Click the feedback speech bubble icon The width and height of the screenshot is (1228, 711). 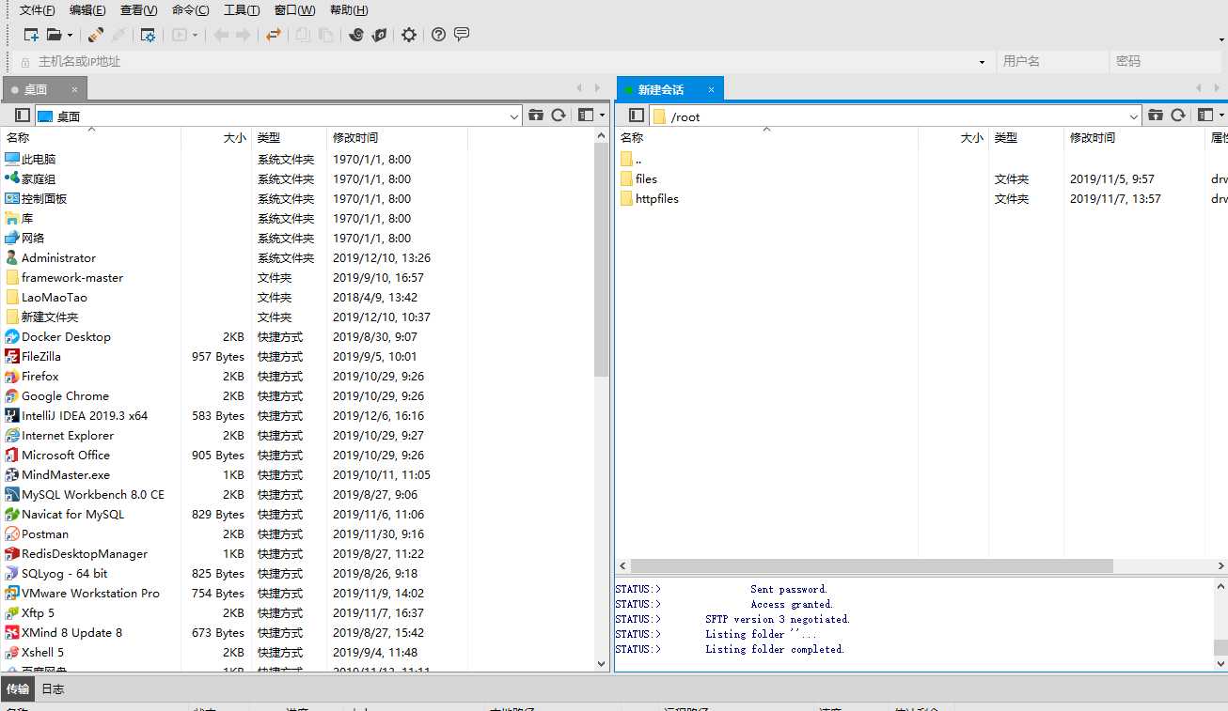click(x=462, y=35)
